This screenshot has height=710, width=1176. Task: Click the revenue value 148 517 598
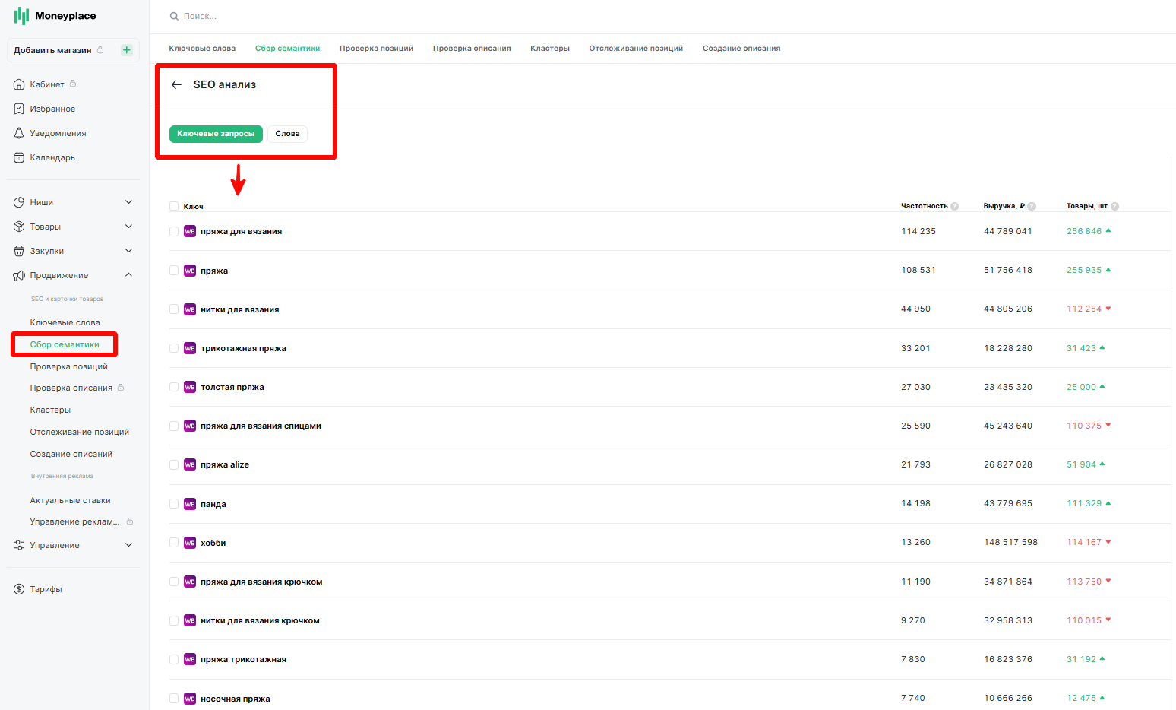[1010, 542]
